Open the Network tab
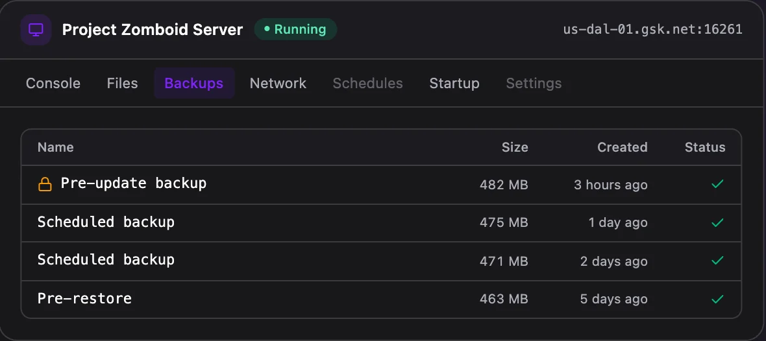 [x=278, y=84]
